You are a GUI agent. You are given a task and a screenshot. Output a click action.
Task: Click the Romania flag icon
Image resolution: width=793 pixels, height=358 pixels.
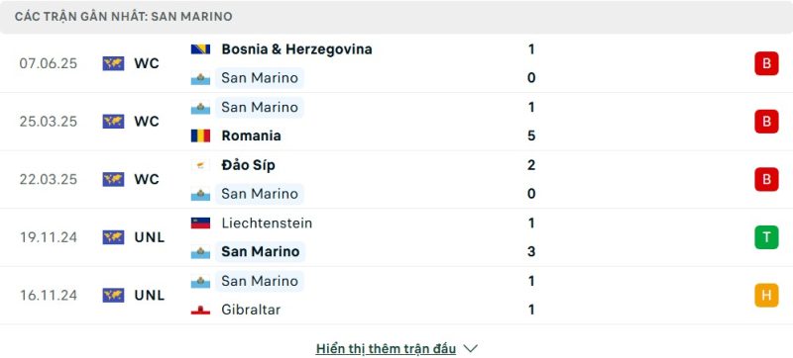(x=200, y=135)
